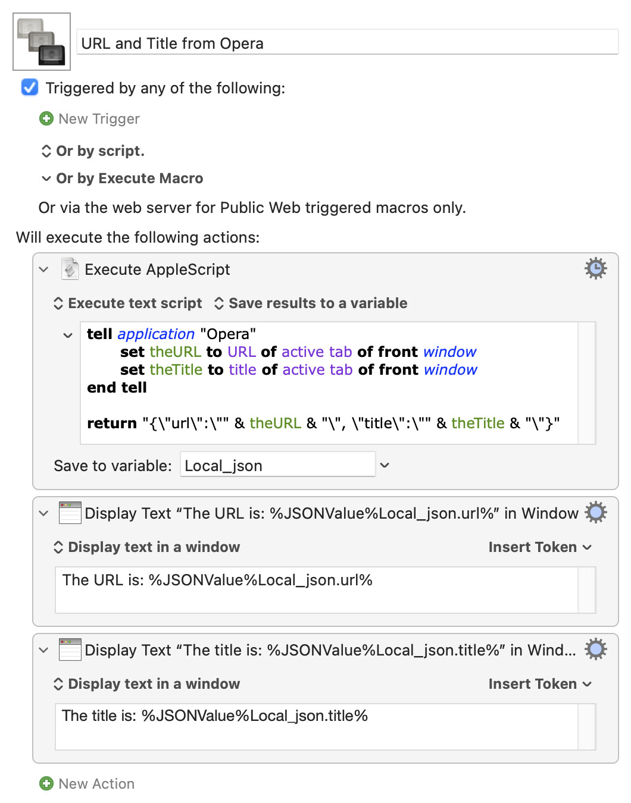Click the Or by script popup
The height and width of the screenshot is (803, 631).
[x=93, y=151]
